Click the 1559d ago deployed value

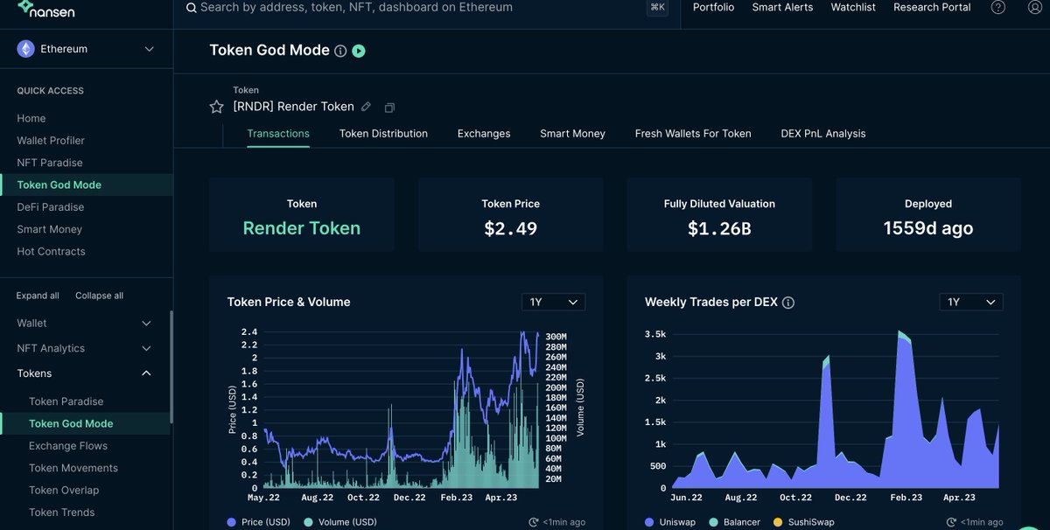point(928,229)
